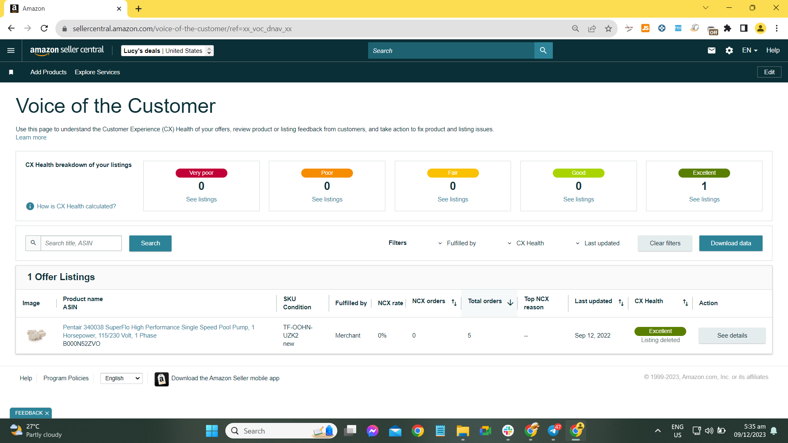Open Add Products menu item

click(48, 72)
